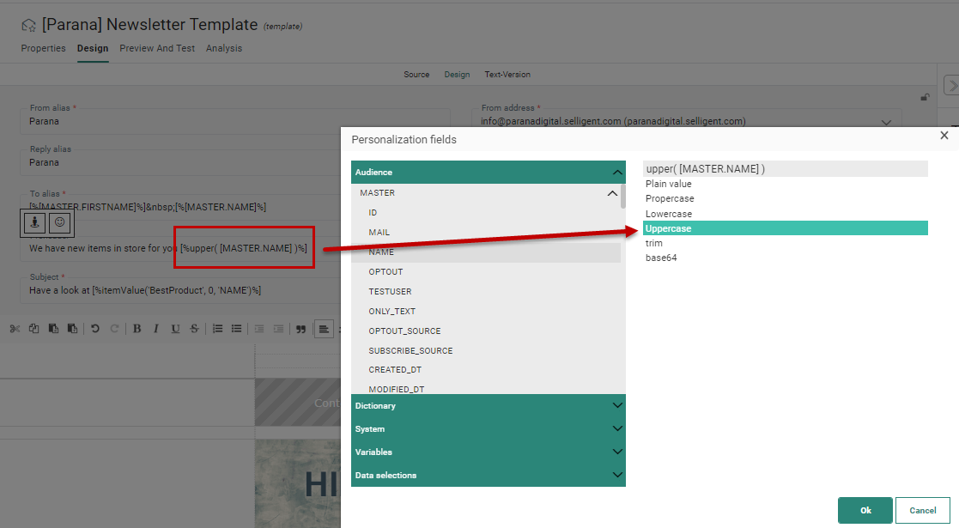Click the emoji smiley icon
Image resolution: width=959 pixels, height=528 pixels.
pyautogui.click(x=59, y=222)
